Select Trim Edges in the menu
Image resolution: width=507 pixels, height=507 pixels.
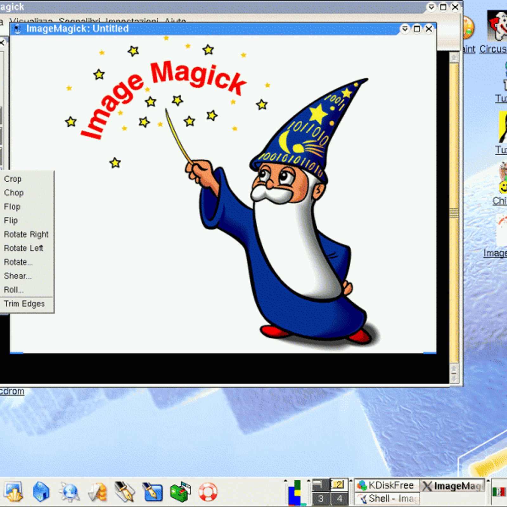click(x=27, y=304)
